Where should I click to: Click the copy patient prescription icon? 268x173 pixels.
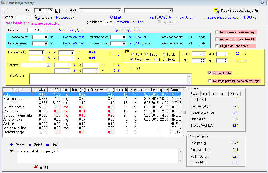click(x=216, y=10)
